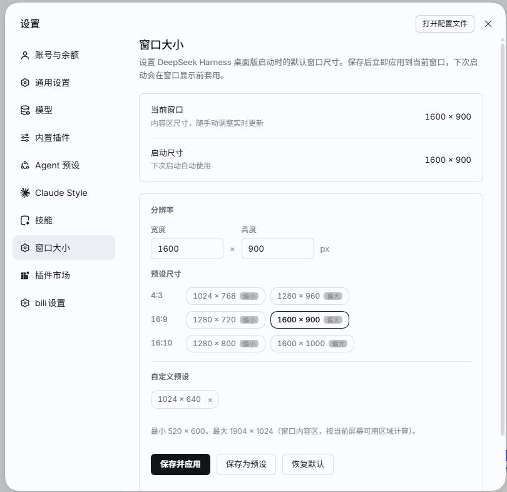Choose the 1600 × 1000 preset
The height and width of the screenshot is (492, 507).
coord(312,344)
